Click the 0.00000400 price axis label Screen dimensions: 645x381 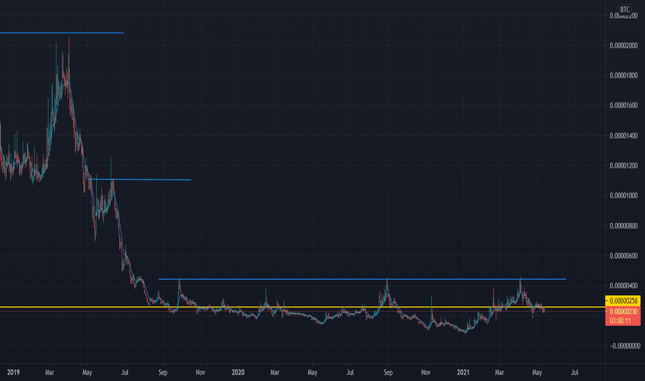(x=624, y=286)
